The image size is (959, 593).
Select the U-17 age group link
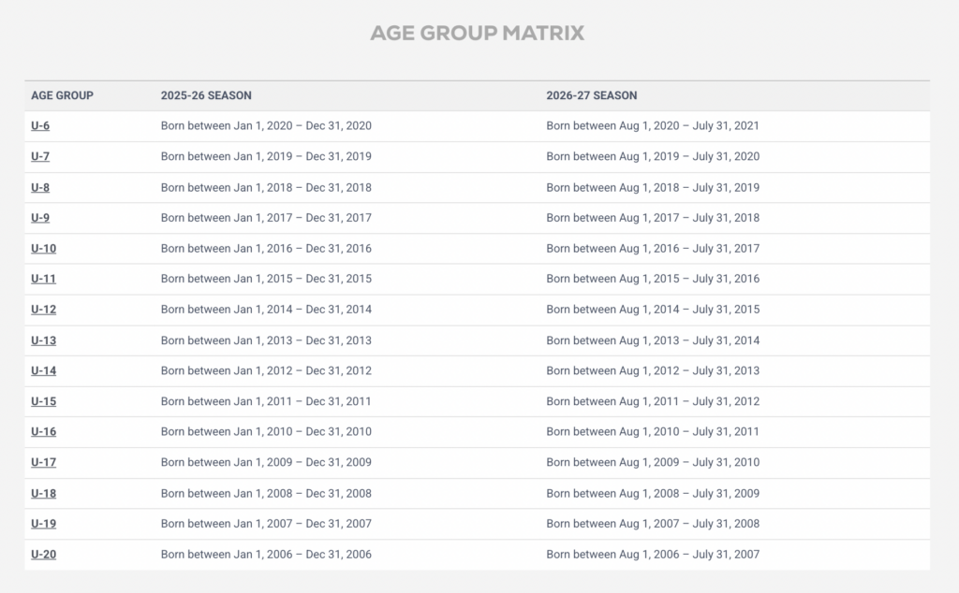[43, 462]
